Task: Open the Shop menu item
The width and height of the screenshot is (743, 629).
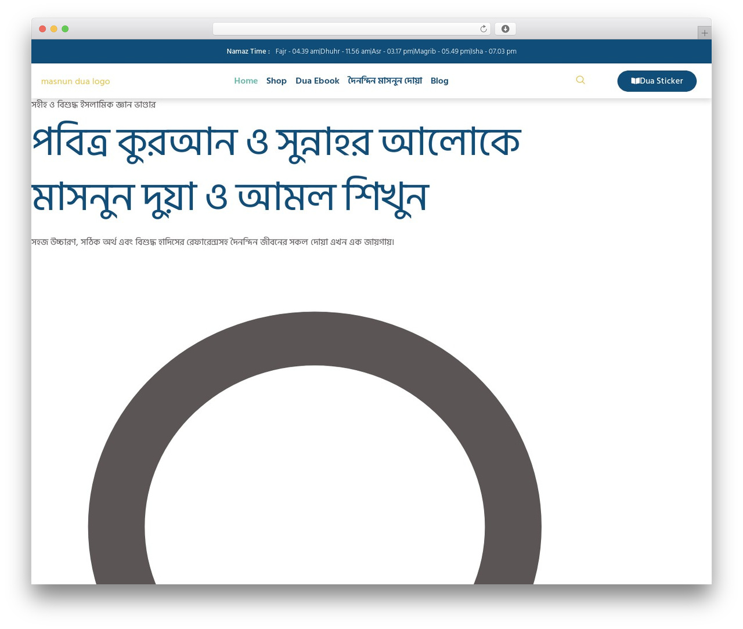Action: (x=276, y=81)
